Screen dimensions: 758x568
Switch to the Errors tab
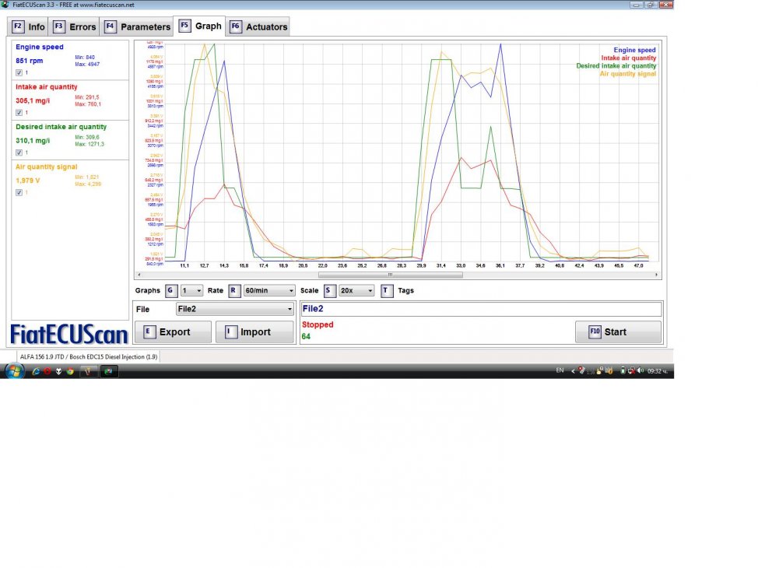point(75,26)
